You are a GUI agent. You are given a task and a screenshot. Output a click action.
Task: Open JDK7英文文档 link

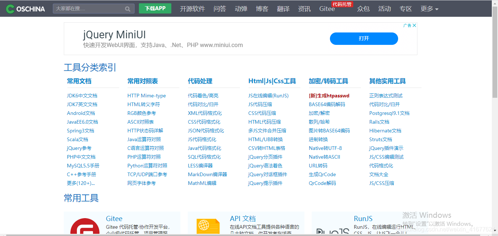click(82, 104)
